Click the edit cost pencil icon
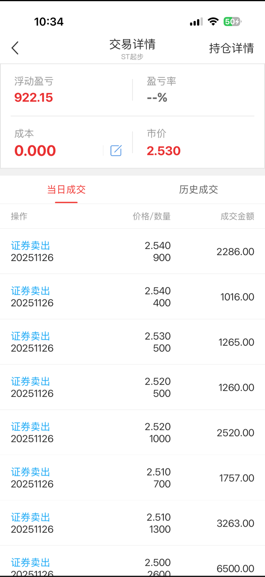The width and height of the screenshot is (265, 577). click(116, 151)
